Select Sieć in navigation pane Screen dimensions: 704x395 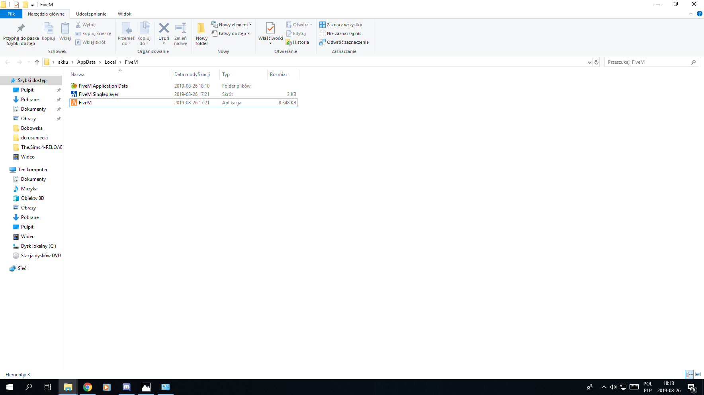tap(22, 268)
